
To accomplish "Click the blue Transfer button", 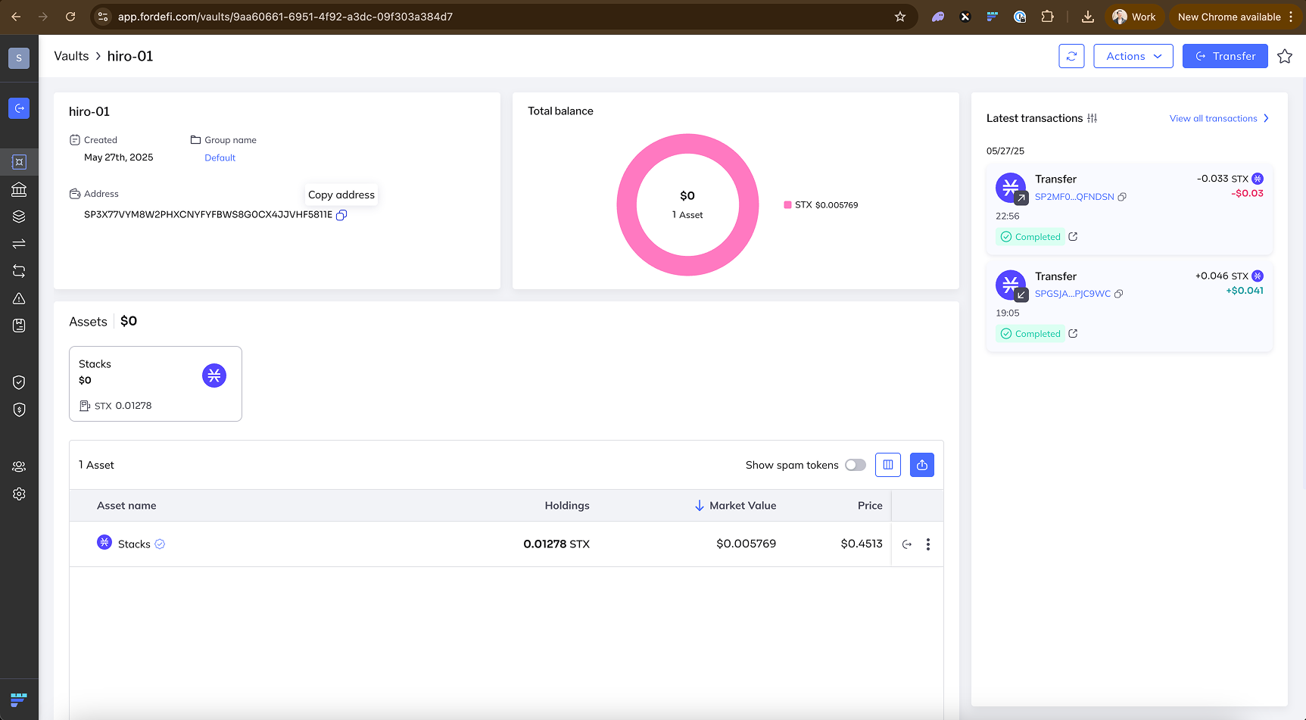I will [1224, 56].
